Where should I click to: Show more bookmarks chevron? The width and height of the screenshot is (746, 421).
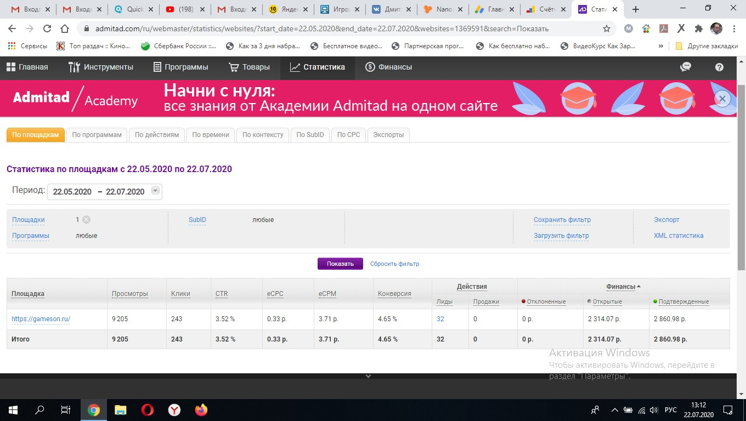(x=661, y=46)
